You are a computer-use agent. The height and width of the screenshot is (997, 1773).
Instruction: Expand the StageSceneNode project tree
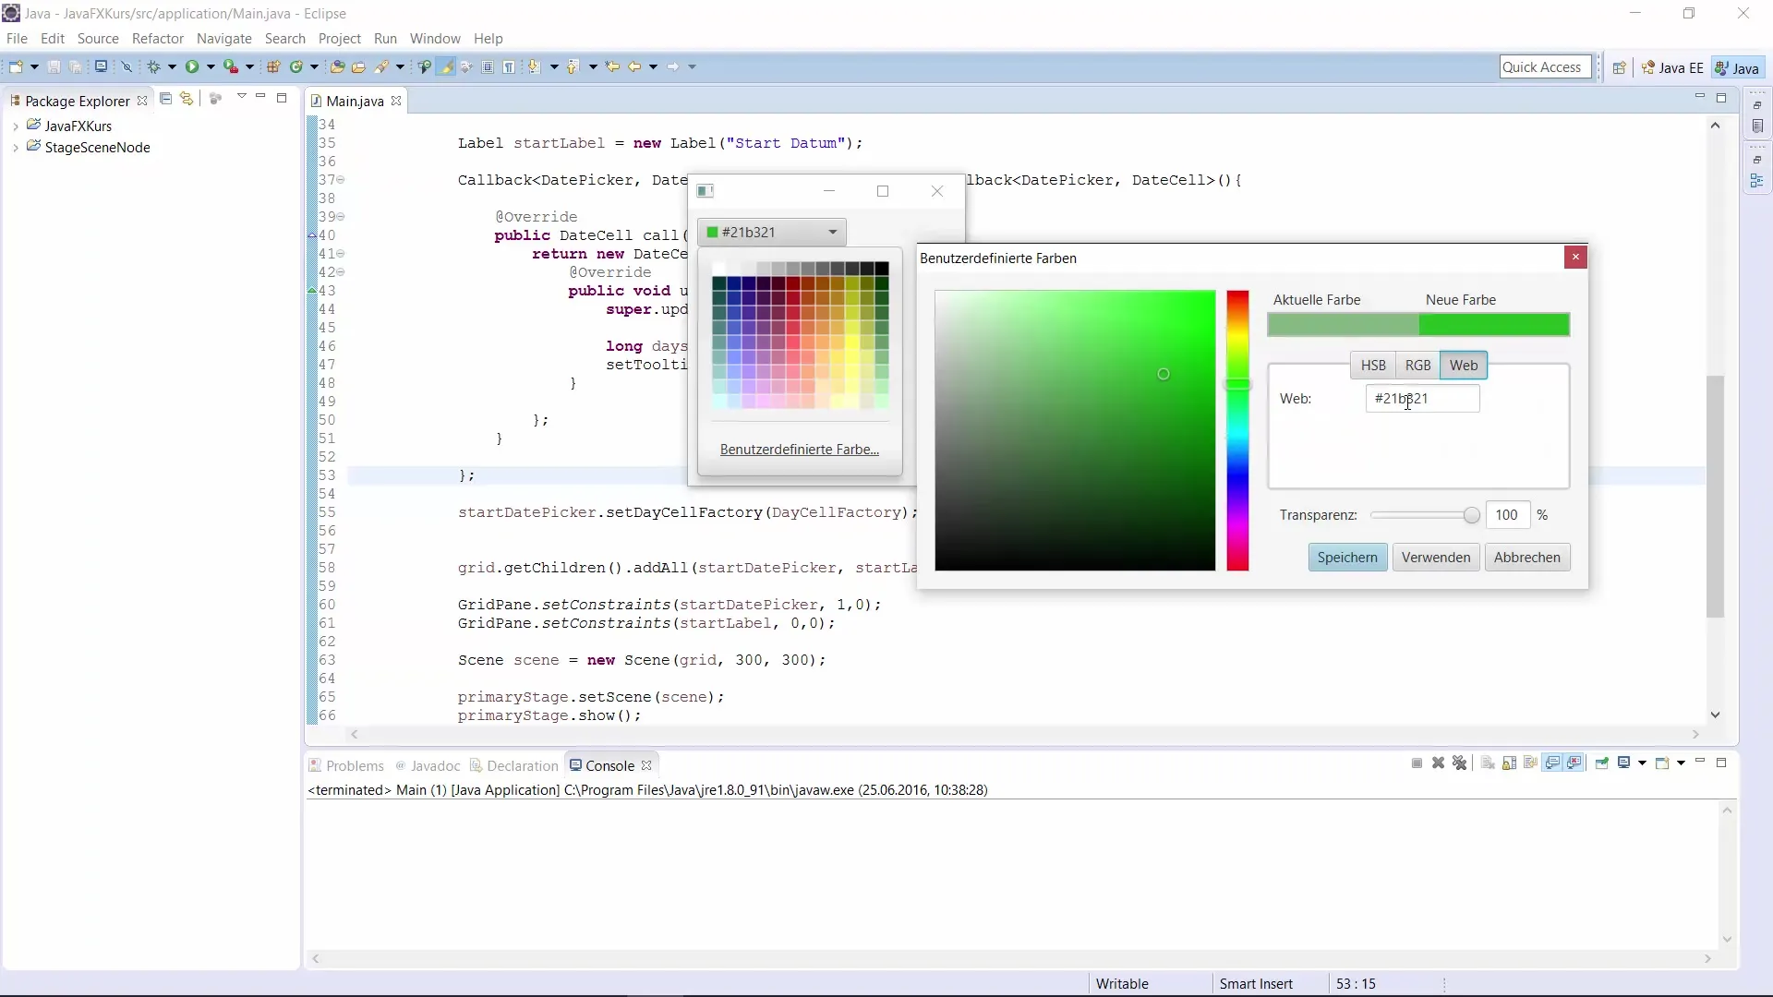[x=16, y=148]
